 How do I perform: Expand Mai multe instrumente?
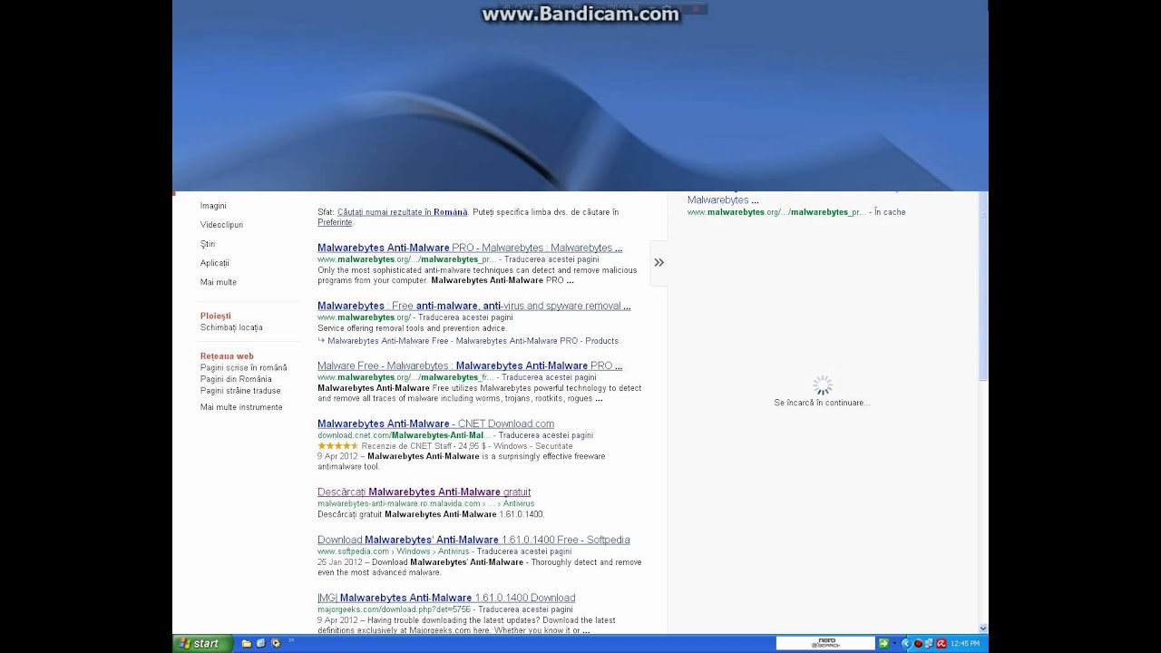(241, 407)
